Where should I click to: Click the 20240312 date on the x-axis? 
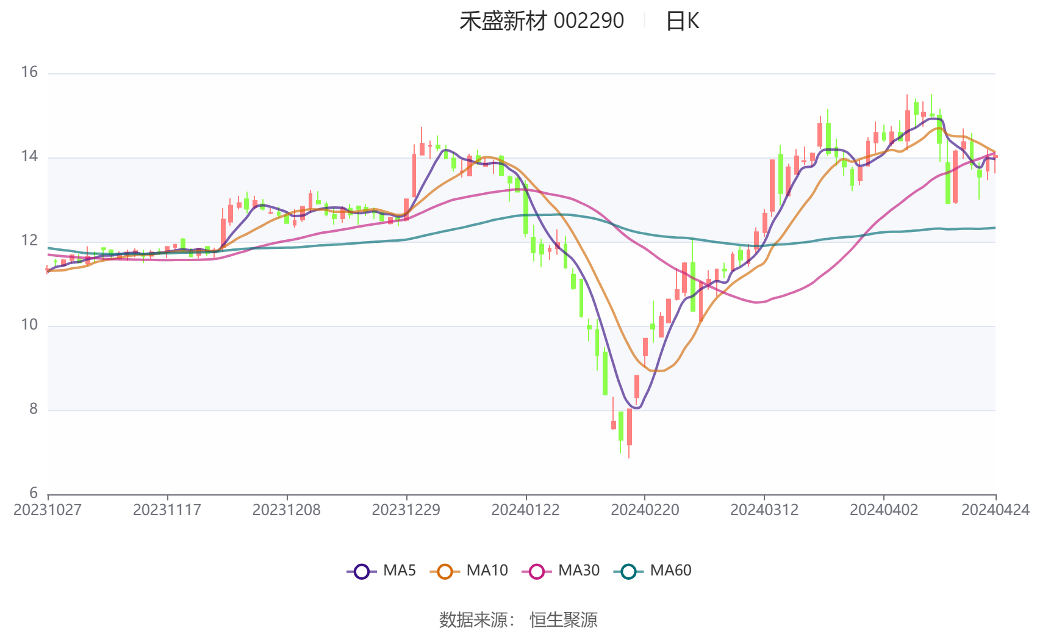[764, 510]
